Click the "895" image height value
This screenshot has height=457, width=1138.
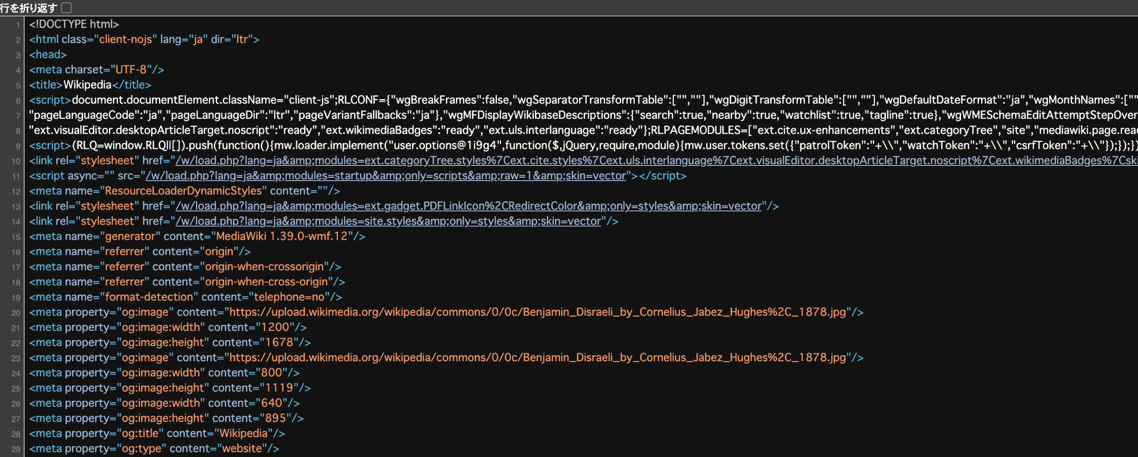[x=275, y=419]
